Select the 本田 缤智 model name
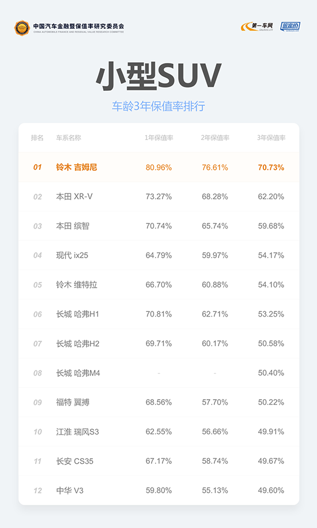This screenshot has width=317, height=528. pos(73,226)
